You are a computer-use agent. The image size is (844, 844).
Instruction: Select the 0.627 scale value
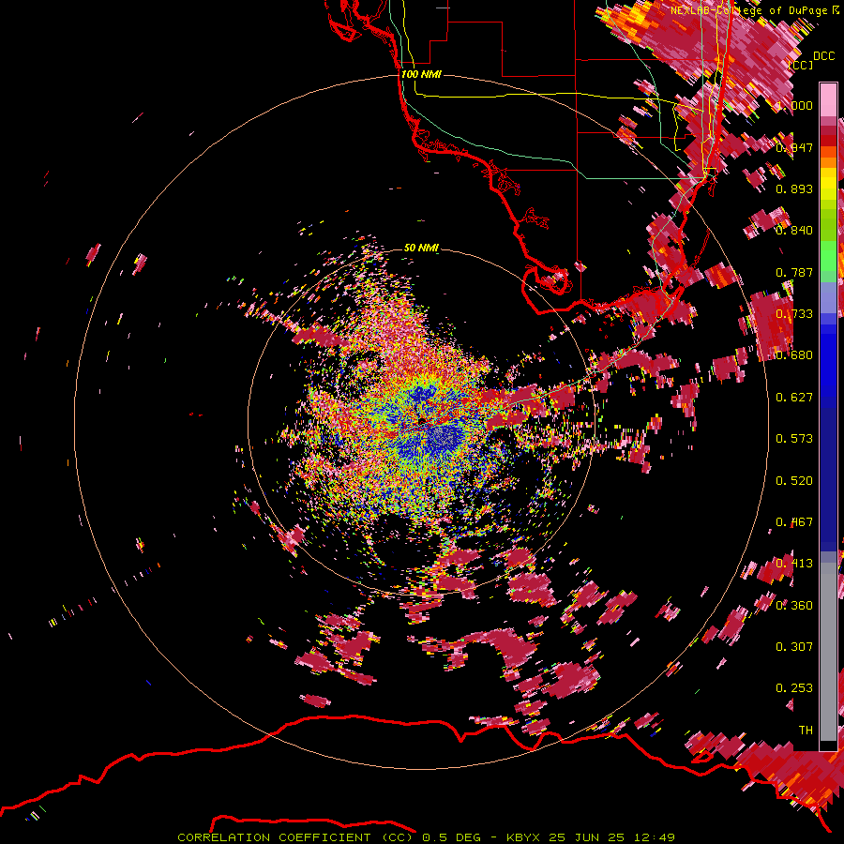tap(794, 398)
